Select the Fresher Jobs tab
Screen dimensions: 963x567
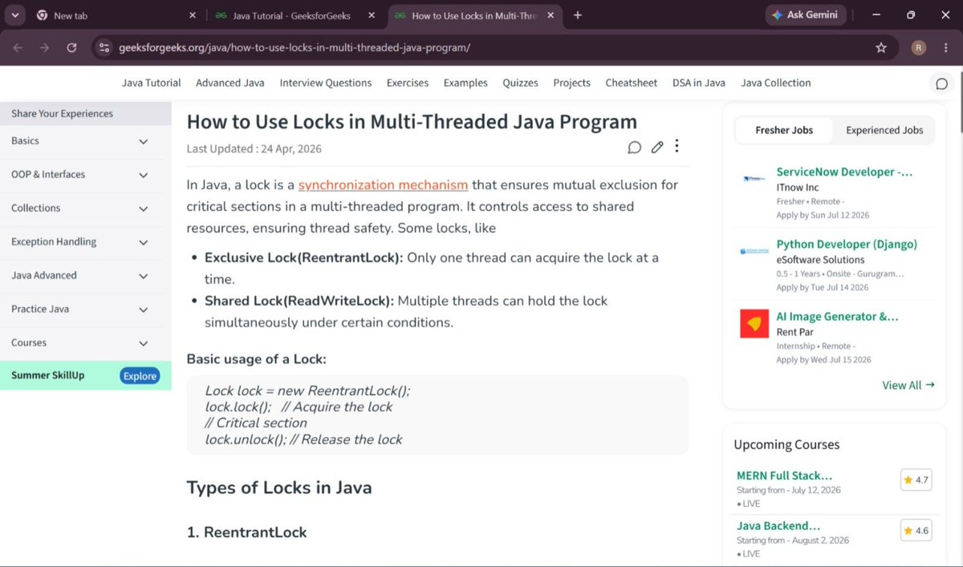[x=784, y=130]
